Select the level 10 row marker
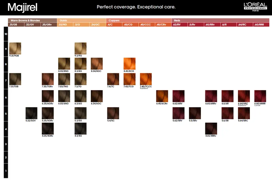272x182 pixels. (6, 34)
